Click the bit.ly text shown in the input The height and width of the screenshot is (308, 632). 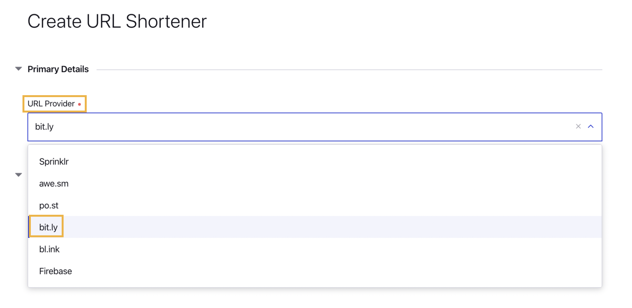click(44, 127)
